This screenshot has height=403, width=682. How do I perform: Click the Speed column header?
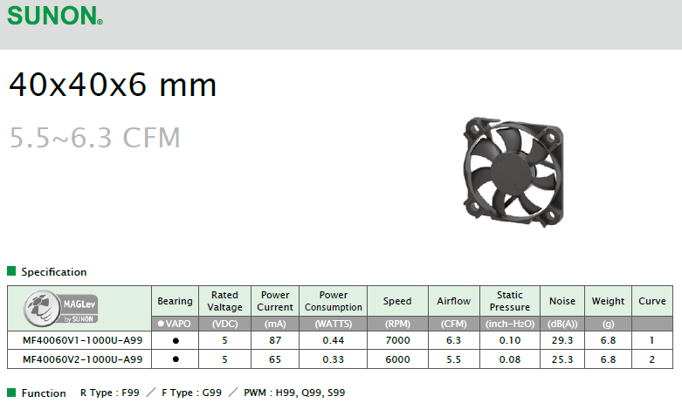397,301
